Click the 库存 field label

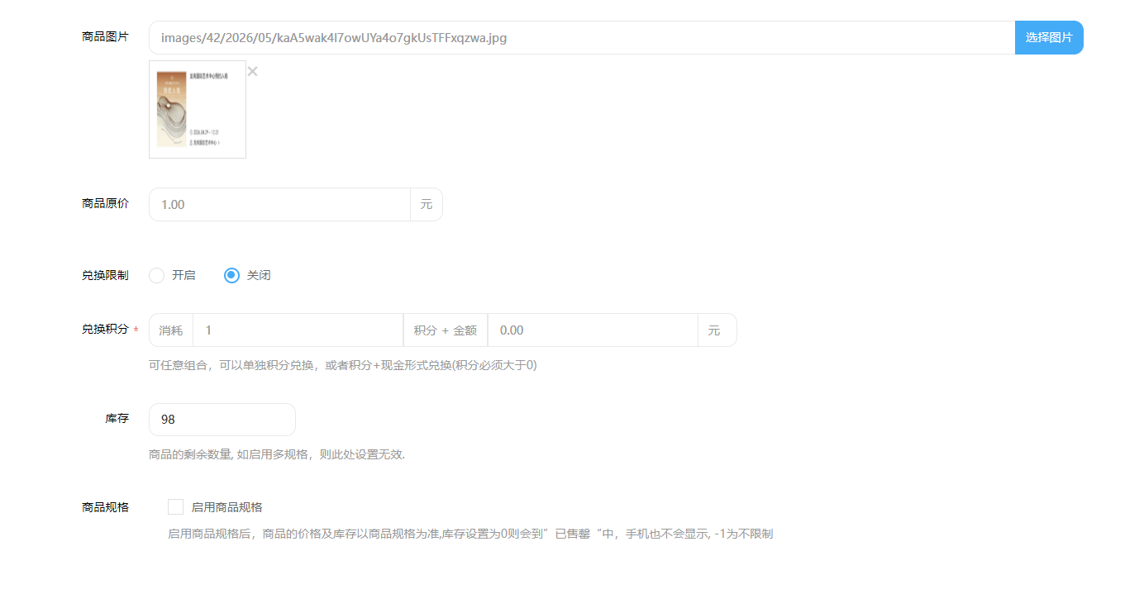coord(117,419)
